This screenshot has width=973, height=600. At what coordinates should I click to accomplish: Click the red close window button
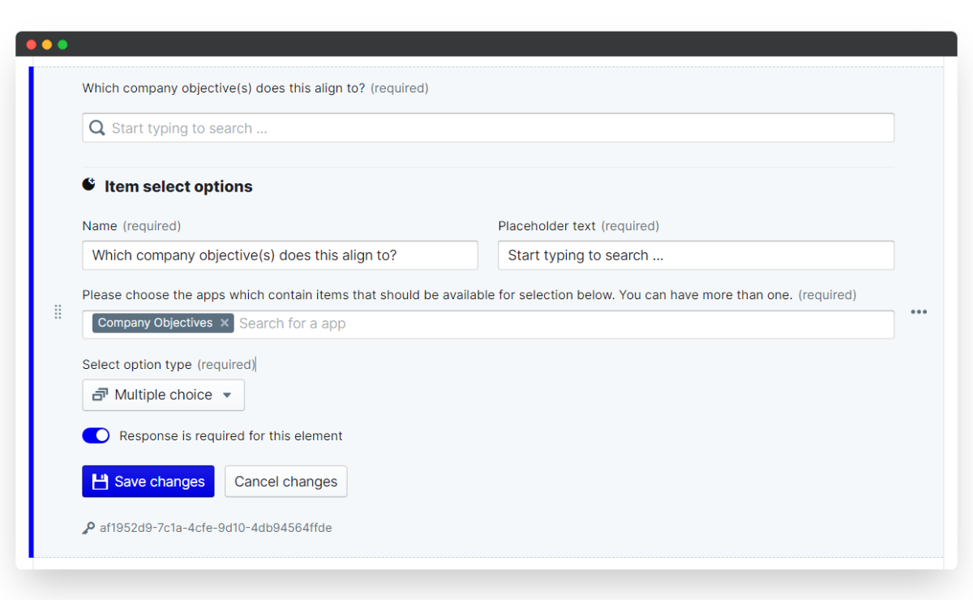pyautogui.click(x=32, y=45)
